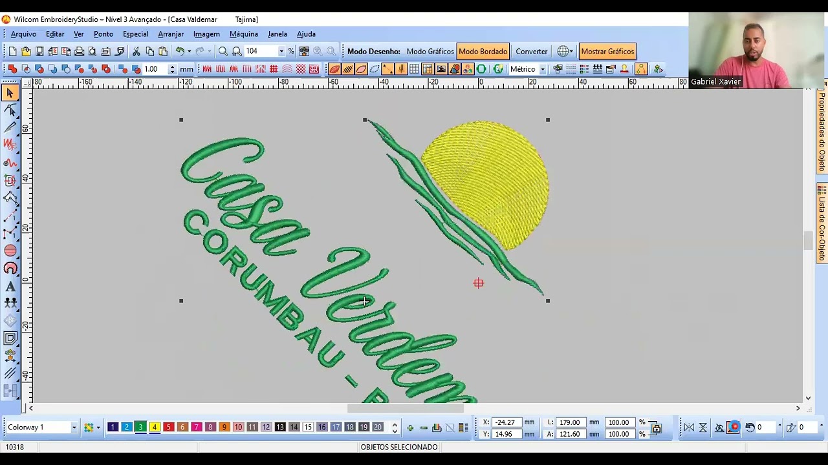
Task: Open the Editar menu
Action: pos(55,34)
